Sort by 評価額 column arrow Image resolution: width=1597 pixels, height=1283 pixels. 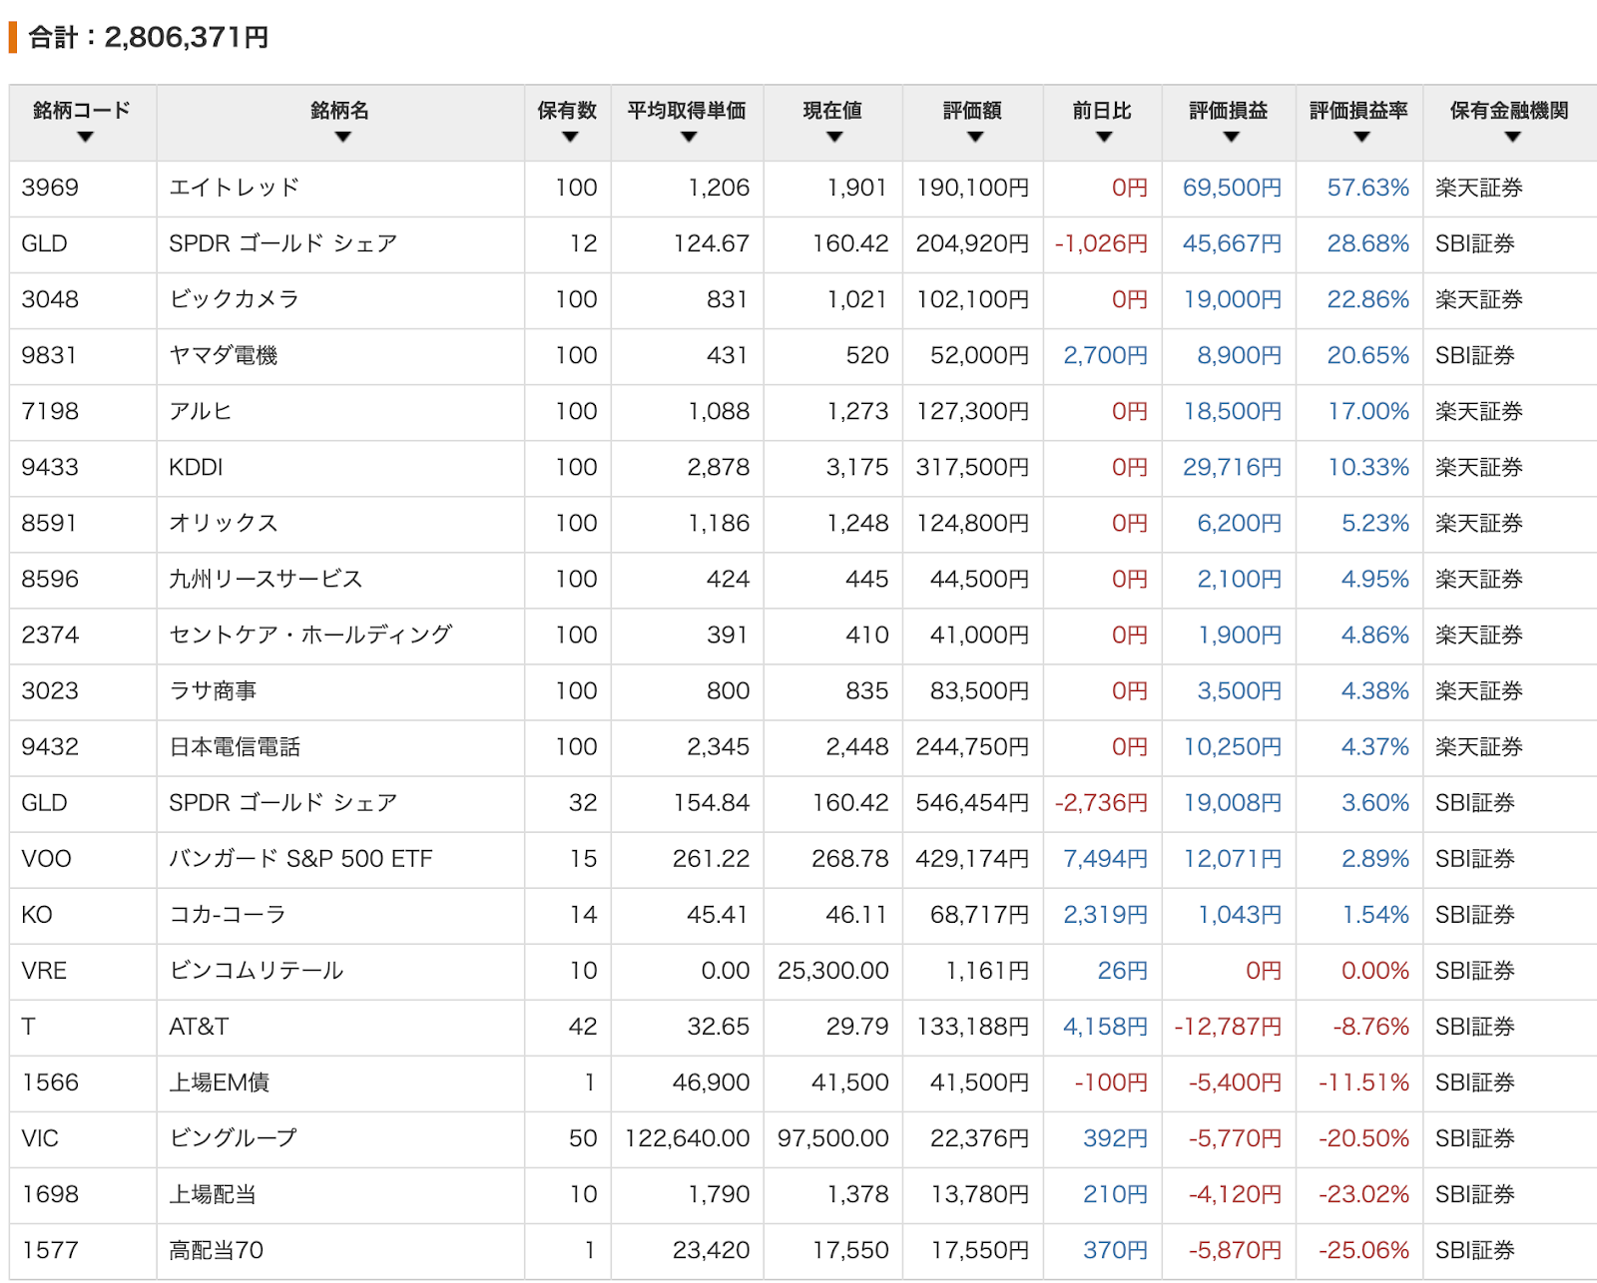[975, 137]
